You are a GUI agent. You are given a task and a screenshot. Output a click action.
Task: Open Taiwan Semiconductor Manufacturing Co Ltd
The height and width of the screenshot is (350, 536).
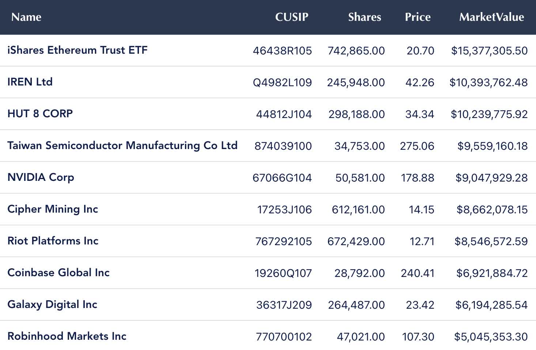coord(122,145)
